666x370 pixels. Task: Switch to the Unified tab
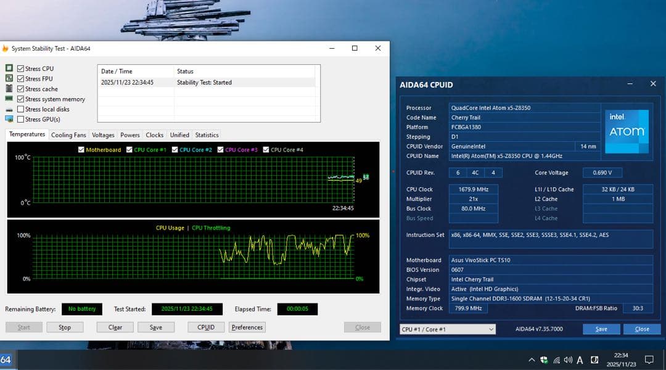click(x=179, y=135)
